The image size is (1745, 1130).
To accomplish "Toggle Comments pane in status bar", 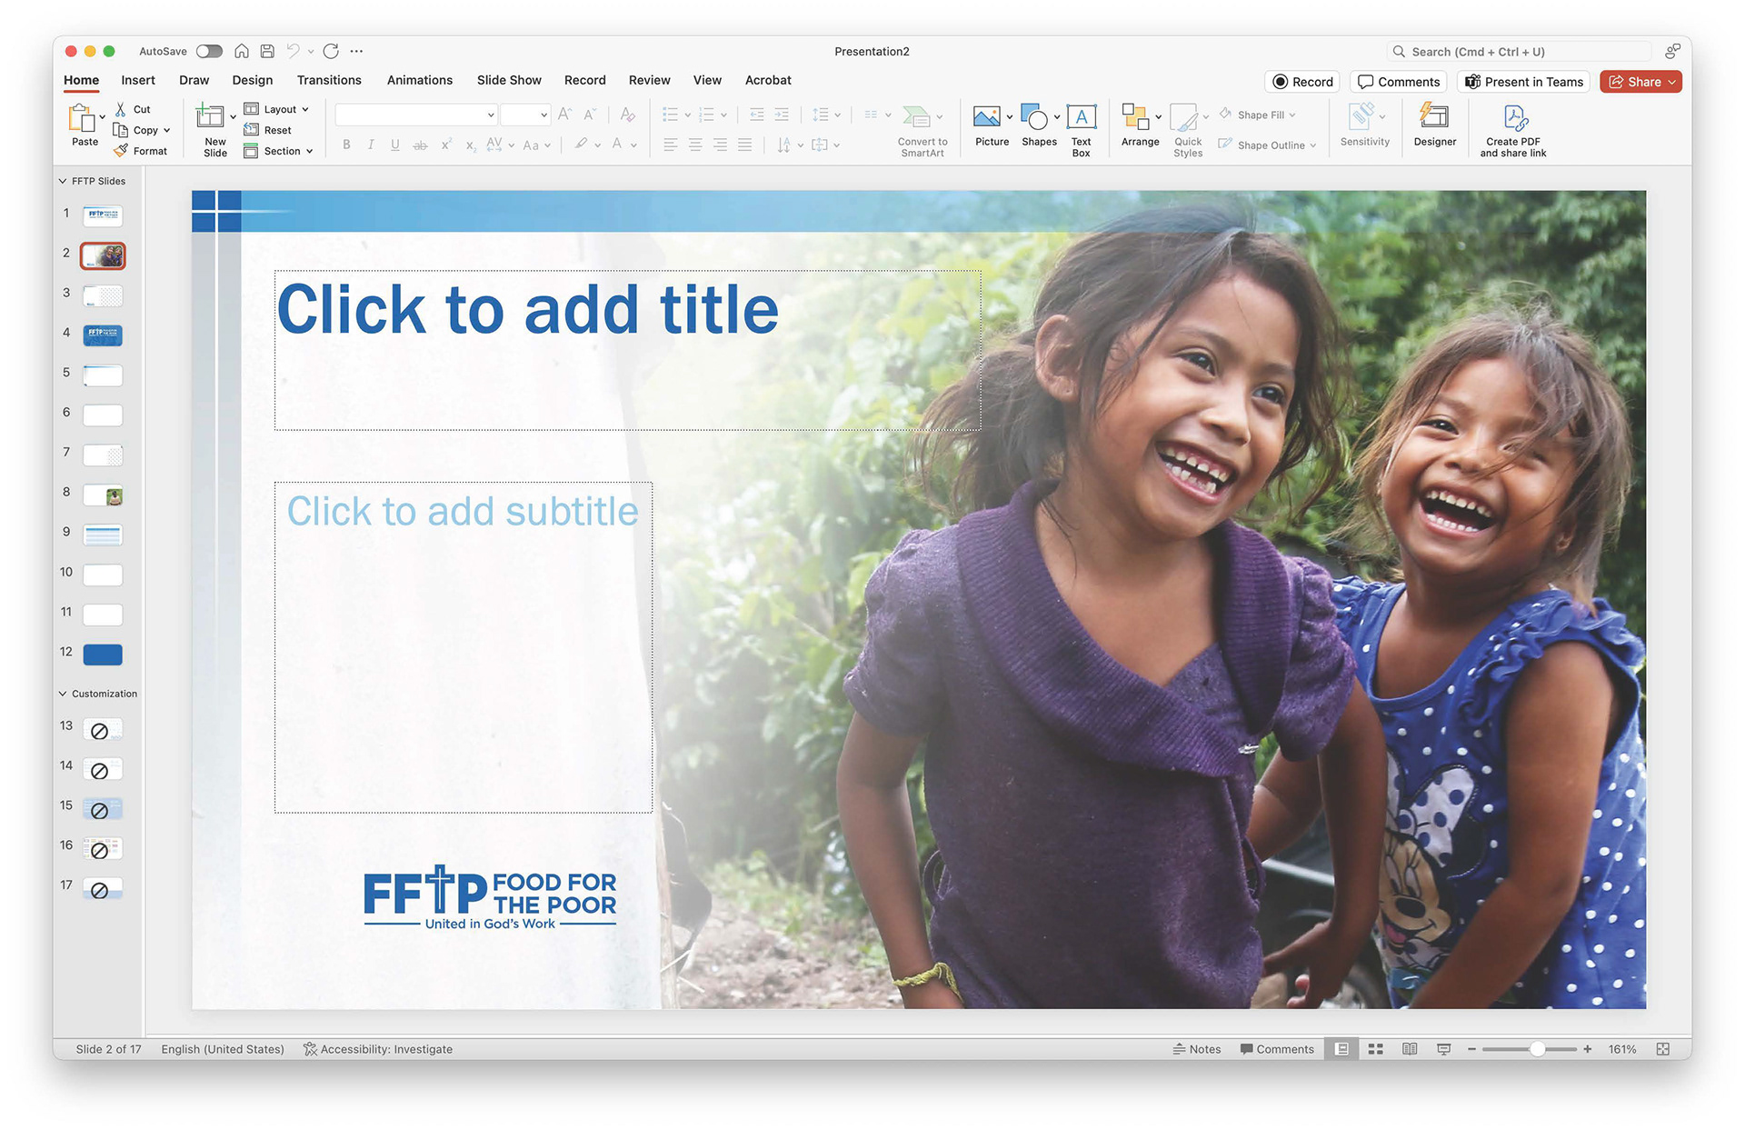I will [x=1277, y=1049].
